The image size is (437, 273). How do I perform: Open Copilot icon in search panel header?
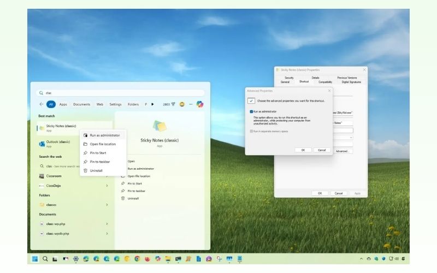point(200,104)
